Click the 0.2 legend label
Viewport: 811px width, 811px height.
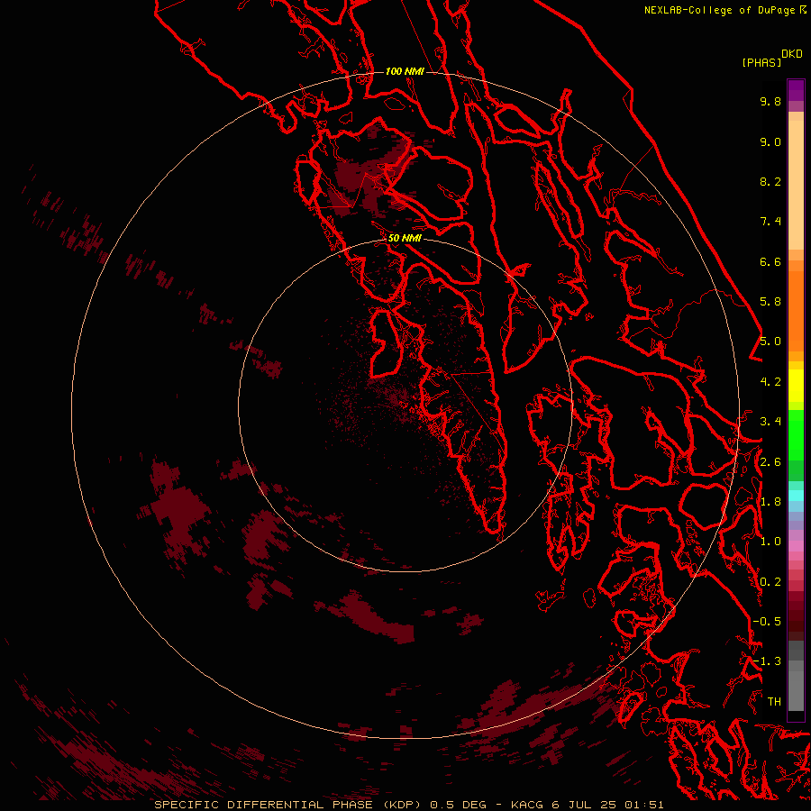pyautogui.click(x=770, y=582)
